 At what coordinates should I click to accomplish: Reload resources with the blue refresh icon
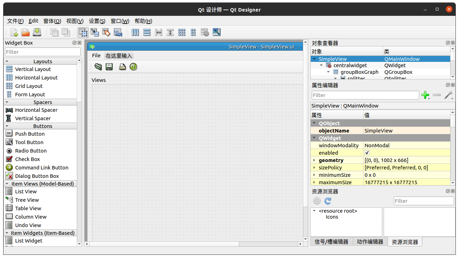tap(328, 201)
